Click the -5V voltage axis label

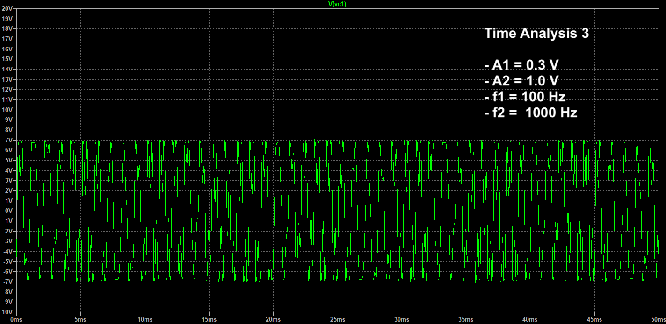pos(8,261)
